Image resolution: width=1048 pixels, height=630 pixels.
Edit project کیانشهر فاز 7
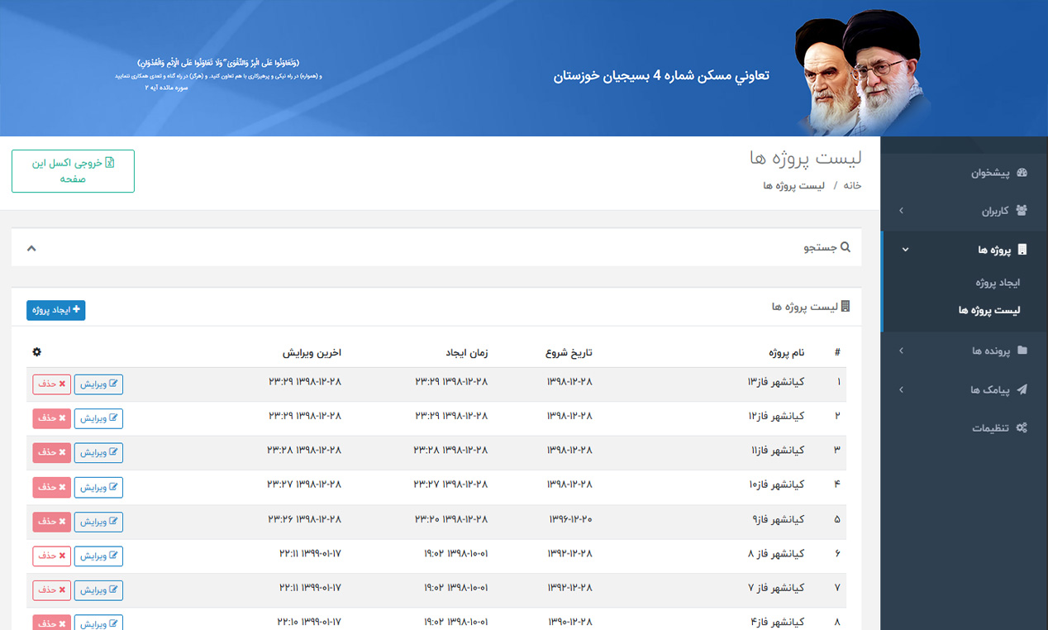coord(99,590)
